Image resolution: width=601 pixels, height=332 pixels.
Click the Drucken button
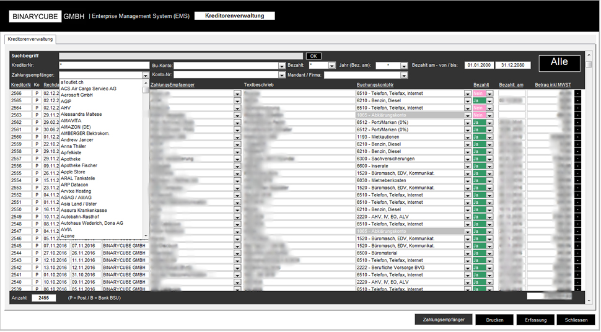[494, 320]
